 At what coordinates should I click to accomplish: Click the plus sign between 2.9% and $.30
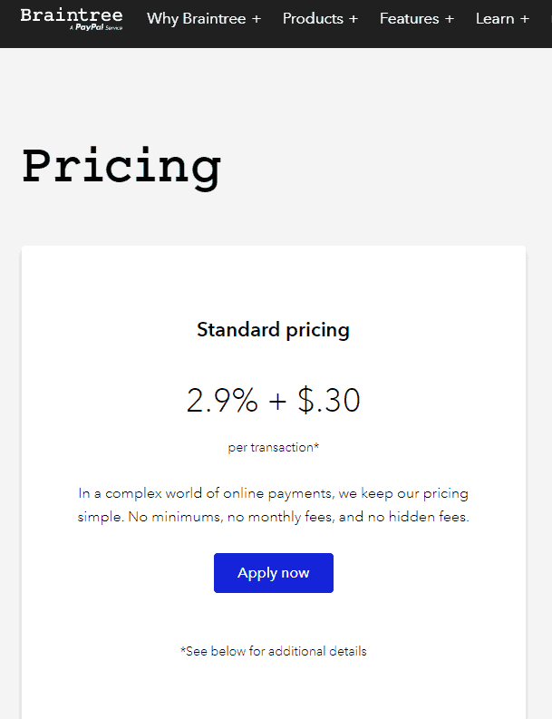(x=278, y=402)
